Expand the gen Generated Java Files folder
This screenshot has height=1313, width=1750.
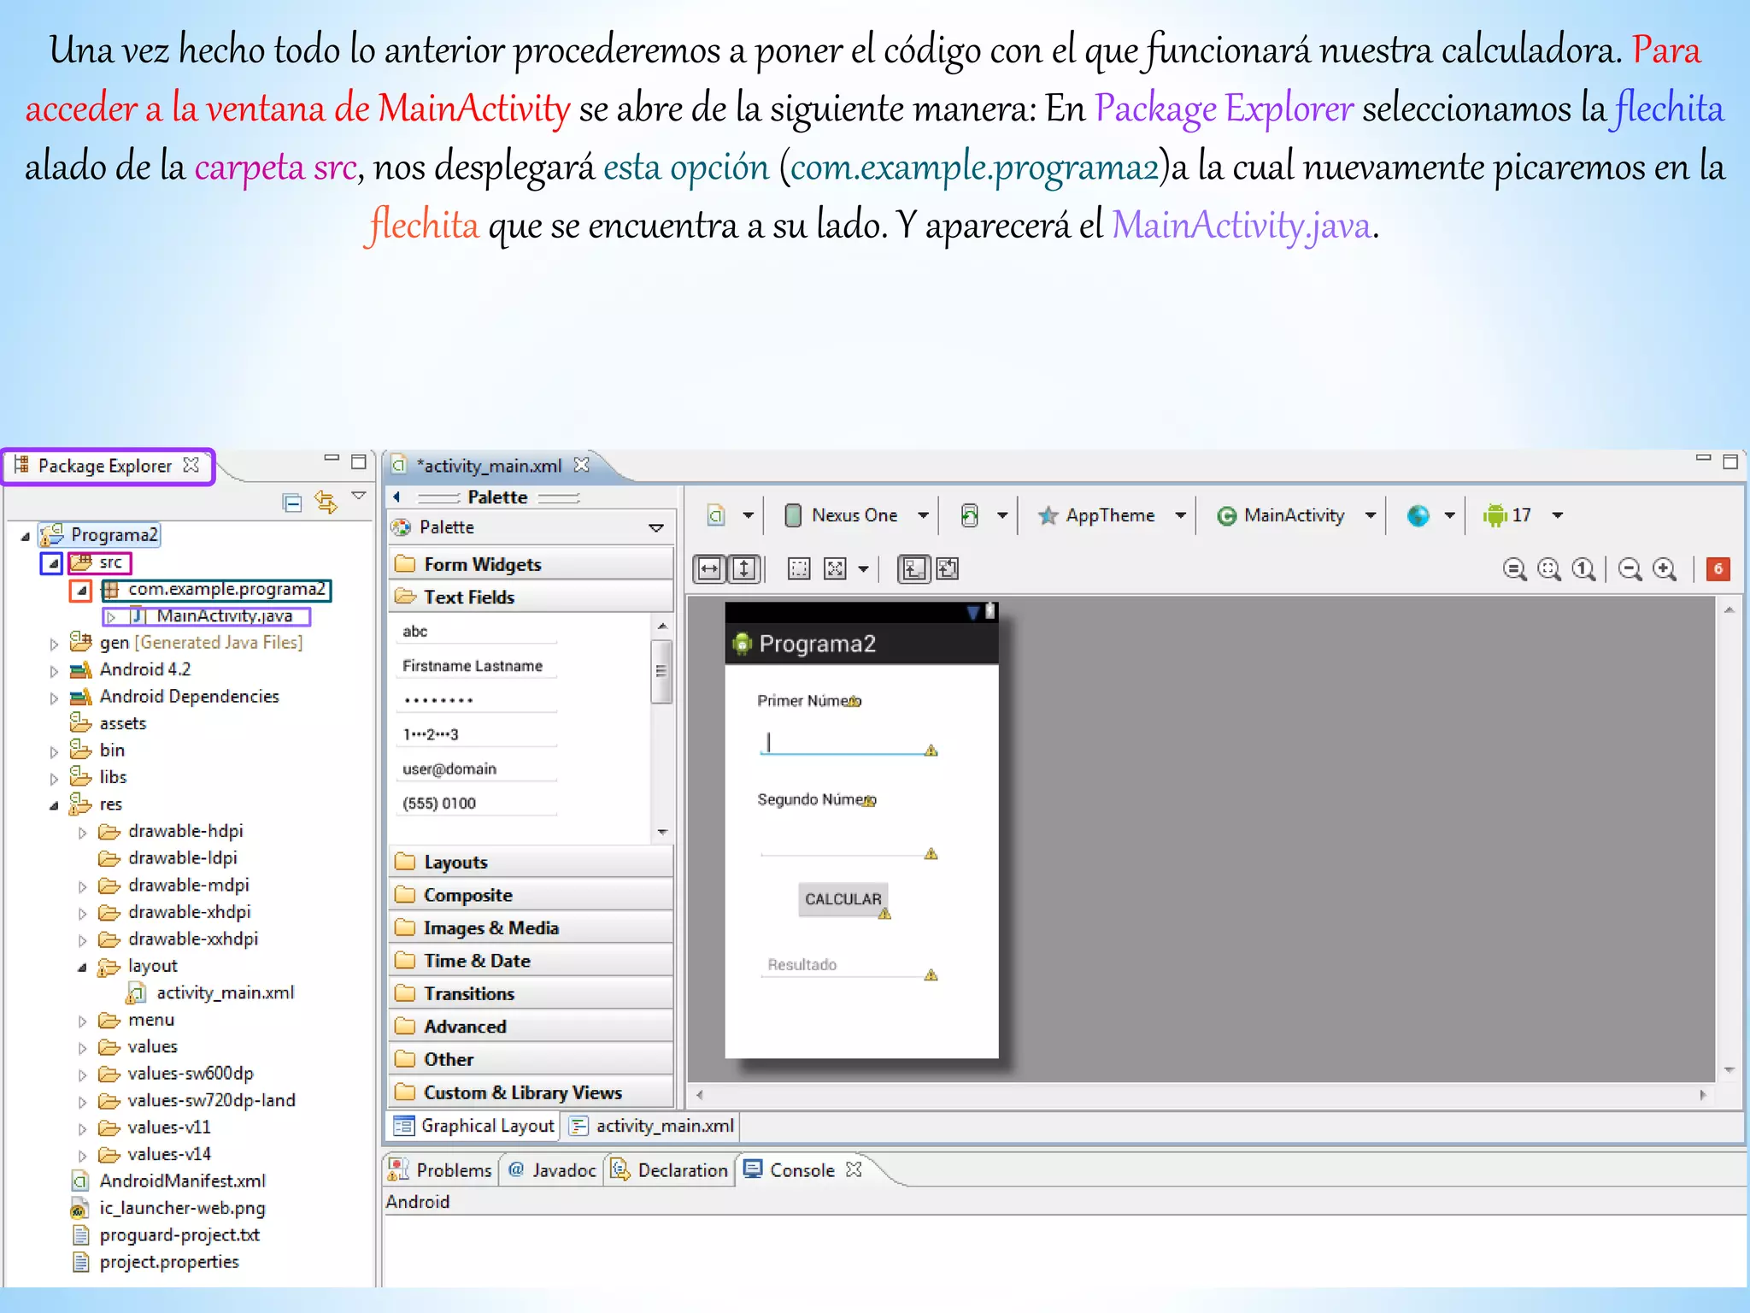54,645
